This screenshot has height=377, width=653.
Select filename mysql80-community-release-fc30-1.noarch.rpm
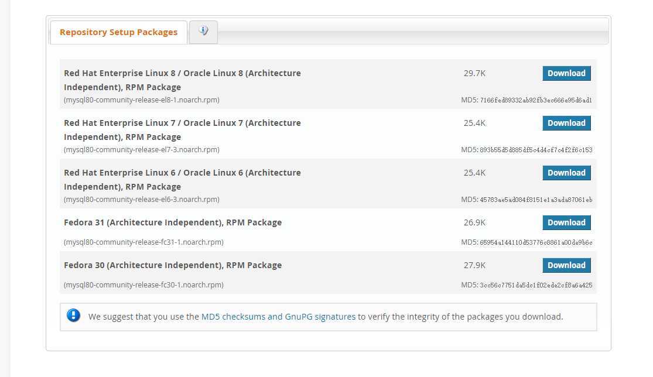(x=143, y=285)
